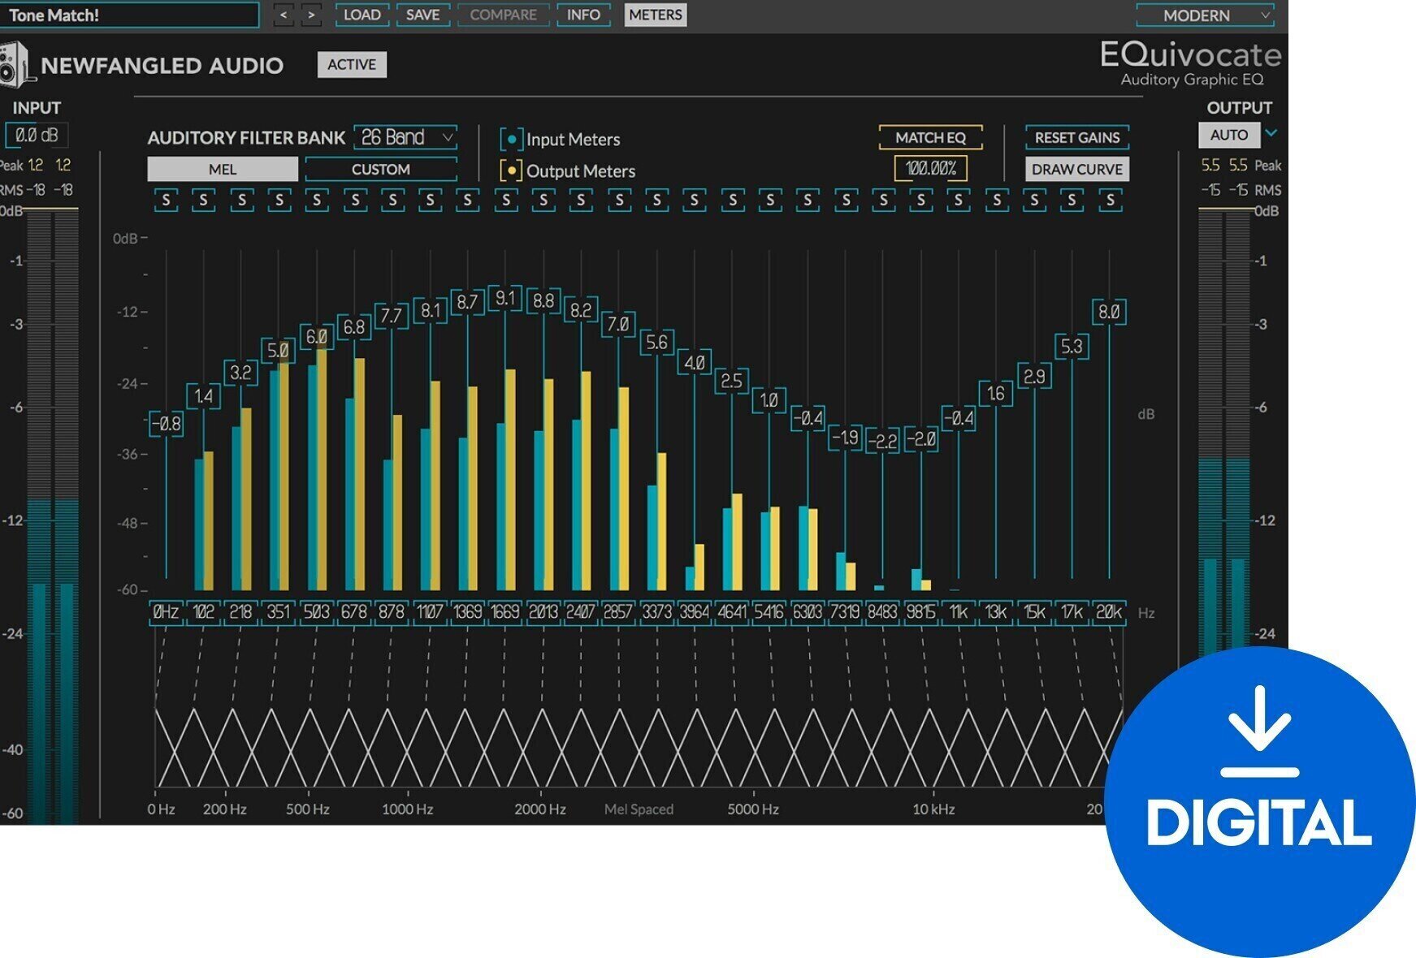
Task: Open the 26 Band filter bank dropdown
Action: 404,137
